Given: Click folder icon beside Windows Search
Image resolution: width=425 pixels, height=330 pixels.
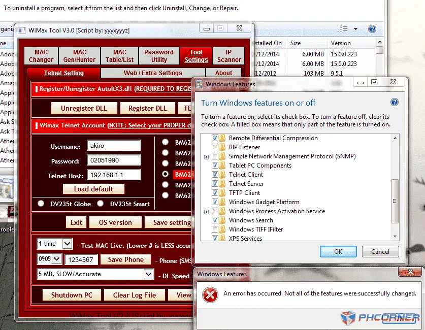Looking at the screenshot, I should [x=222, y=220].
